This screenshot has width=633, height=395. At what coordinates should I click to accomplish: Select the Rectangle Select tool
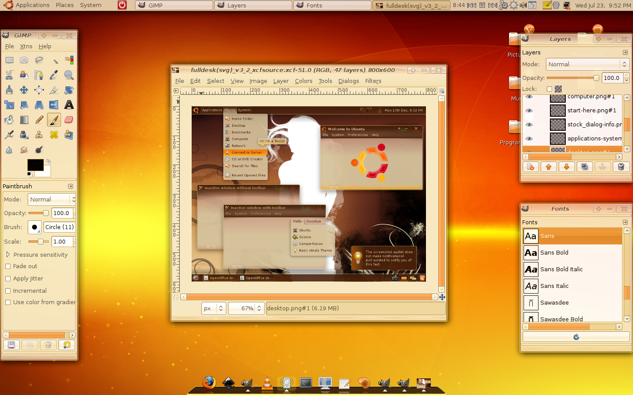(x=9, y=60)
